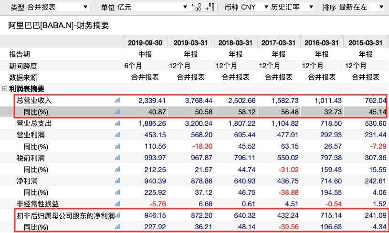Click total expense value 3,200.24
Screen dimensions: 389x233
[199, 123]
